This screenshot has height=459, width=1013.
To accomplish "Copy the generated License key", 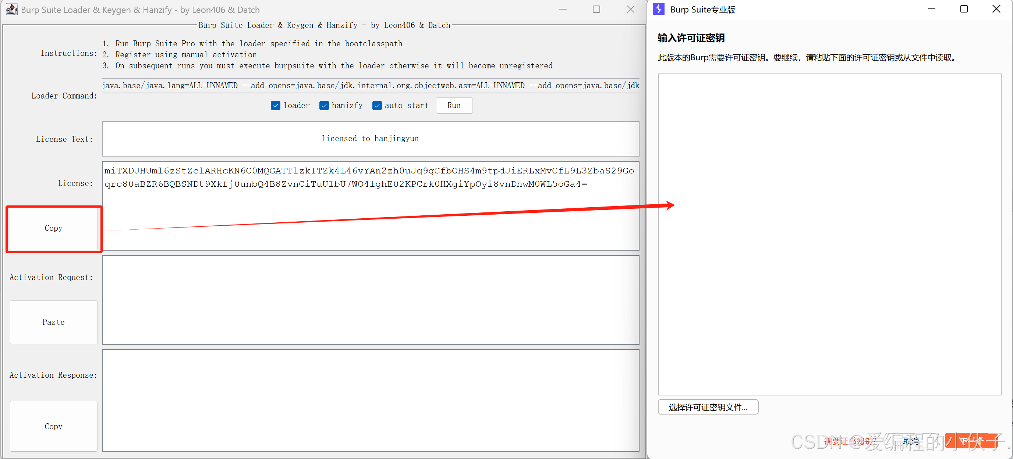I will pos(53,228).
